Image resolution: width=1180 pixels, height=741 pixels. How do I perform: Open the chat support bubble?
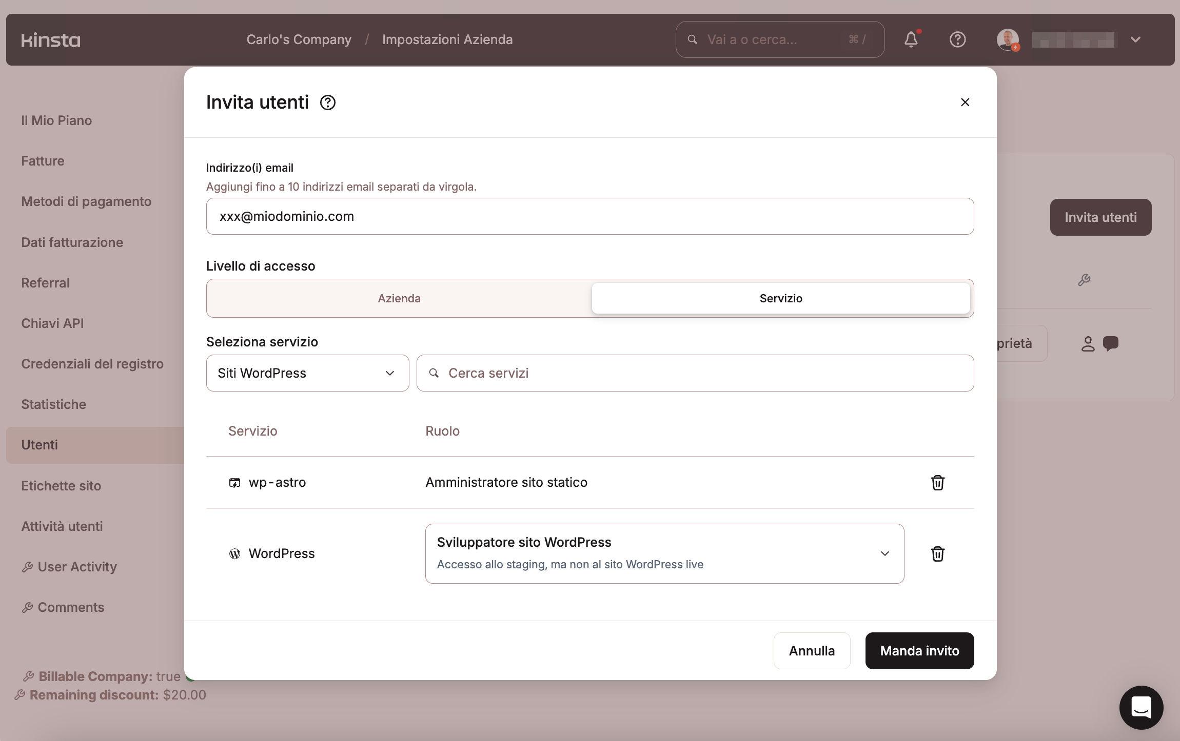point(1140,707)
